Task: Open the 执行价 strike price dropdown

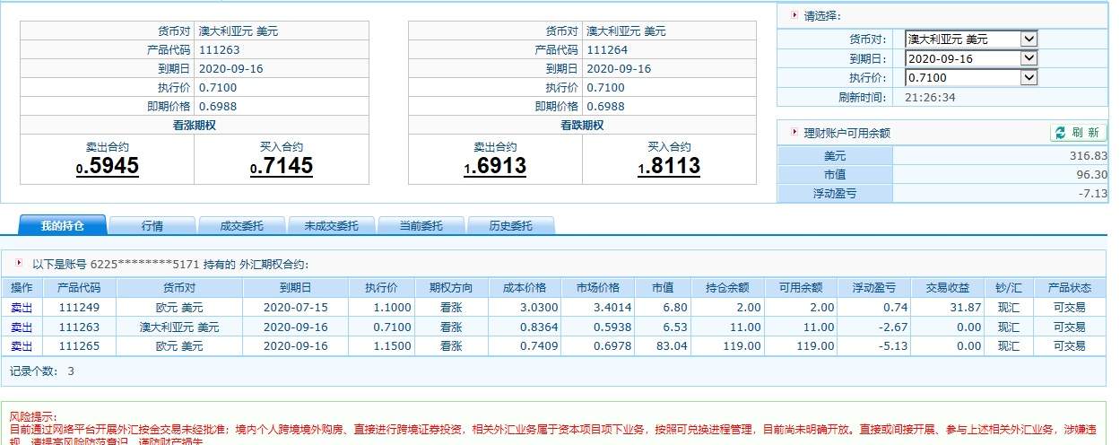Action: pos(971,78)
